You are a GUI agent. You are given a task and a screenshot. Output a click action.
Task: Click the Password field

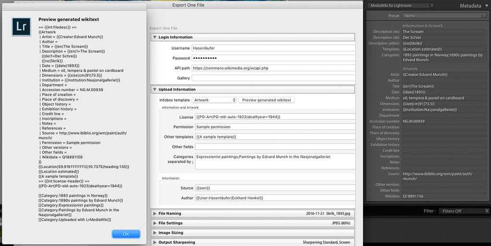(x=273, y=58)
